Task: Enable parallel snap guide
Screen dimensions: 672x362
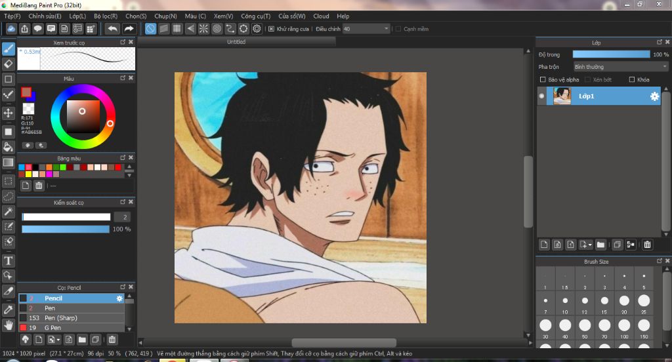Action: click(163, 29)
